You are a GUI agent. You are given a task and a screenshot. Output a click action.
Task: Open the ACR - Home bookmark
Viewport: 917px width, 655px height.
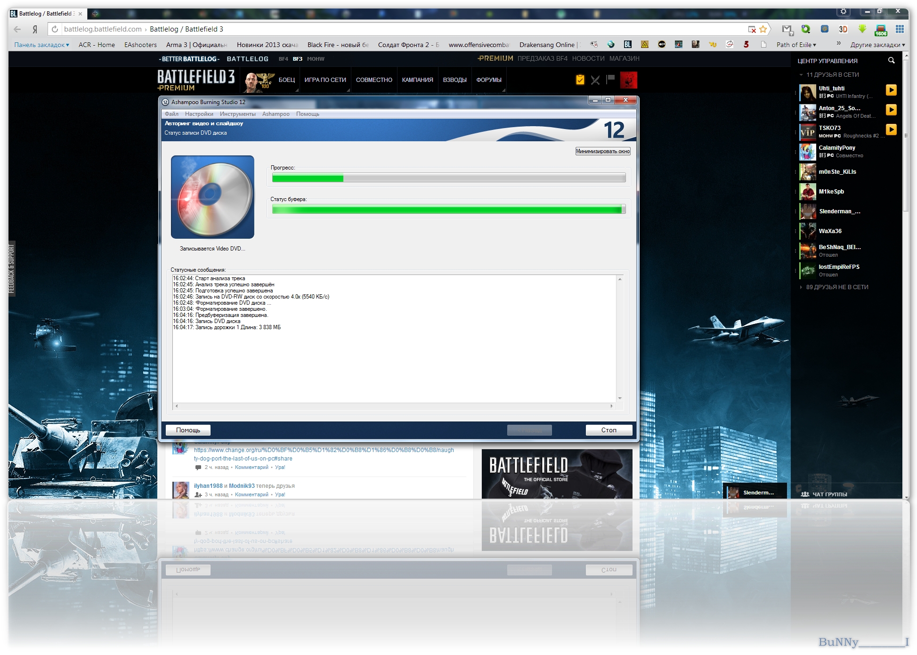click(97, 45)
